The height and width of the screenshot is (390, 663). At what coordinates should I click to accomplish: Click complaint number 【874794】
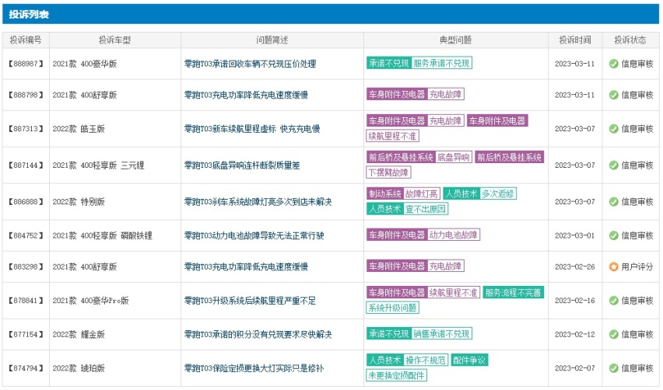pyautogui.click(x=26, y=368)
